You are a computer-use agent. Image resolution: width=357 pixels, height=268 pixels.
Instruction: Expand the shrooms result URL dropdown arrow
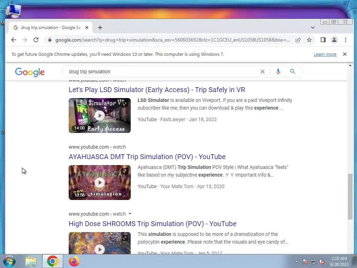[x=130, y=214]
